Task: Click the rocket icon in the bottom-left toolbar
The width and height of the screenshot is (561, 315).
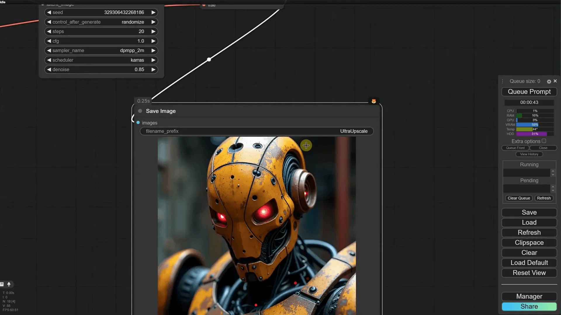Action: coord(8,284)
